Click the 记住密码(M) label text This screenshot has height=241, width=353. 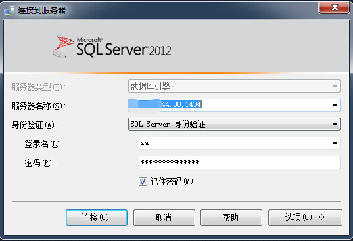(172, 181)
